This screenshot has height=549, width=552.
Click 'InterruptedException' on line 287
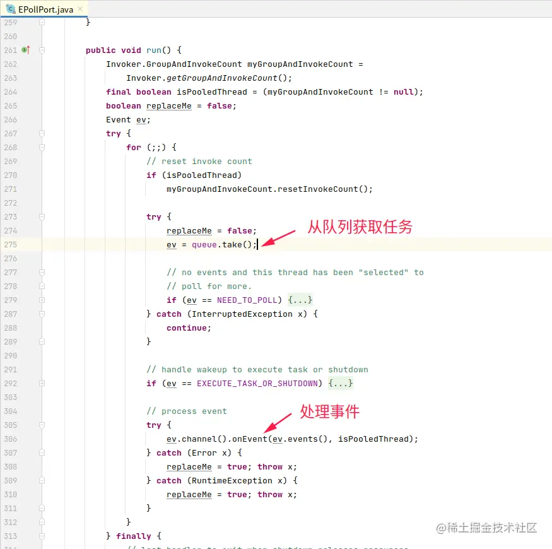coord(242,314)
